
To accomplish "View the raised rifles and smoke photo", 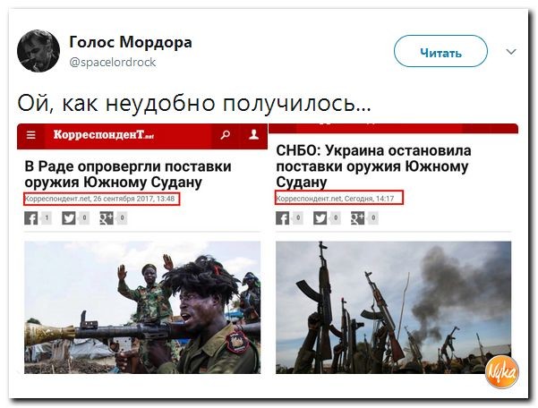I will (394, 308).
